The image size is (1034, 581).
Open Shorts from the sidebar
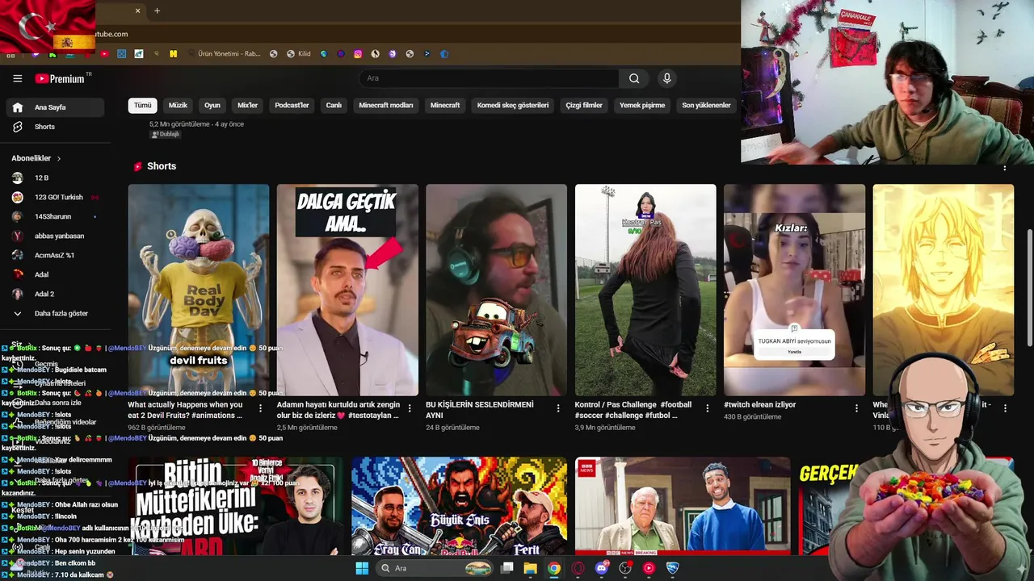[x=55, y=127]
